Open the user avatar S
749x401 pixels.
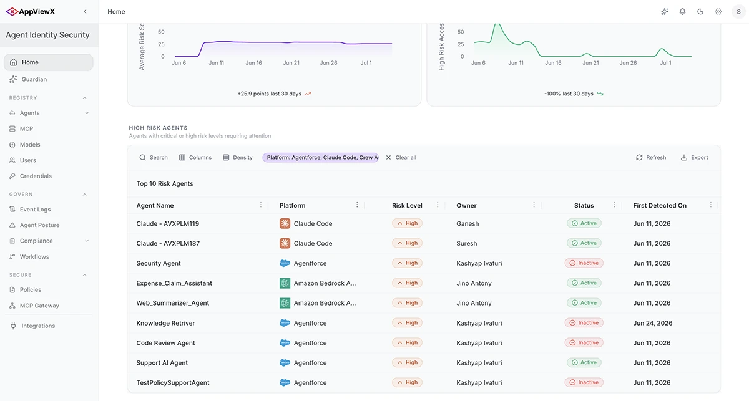[738, 11]
